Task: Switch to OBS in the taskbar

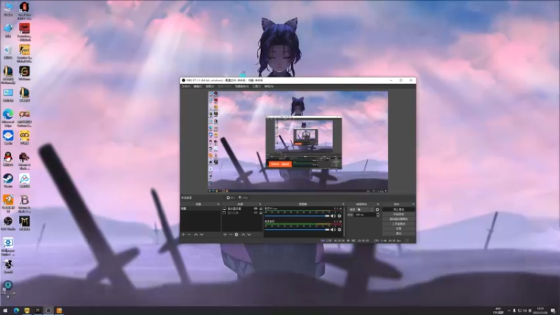Action: (x=48, y=310)
